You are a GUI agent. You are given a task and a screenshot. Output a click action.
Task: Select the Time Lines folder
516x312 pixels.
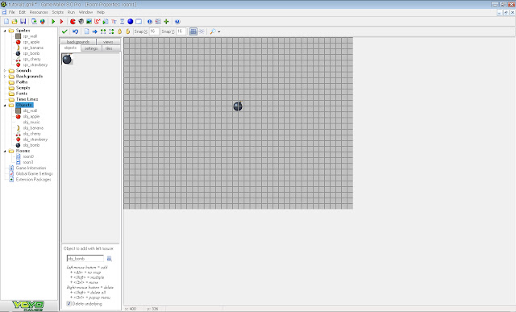coord(27,99)
